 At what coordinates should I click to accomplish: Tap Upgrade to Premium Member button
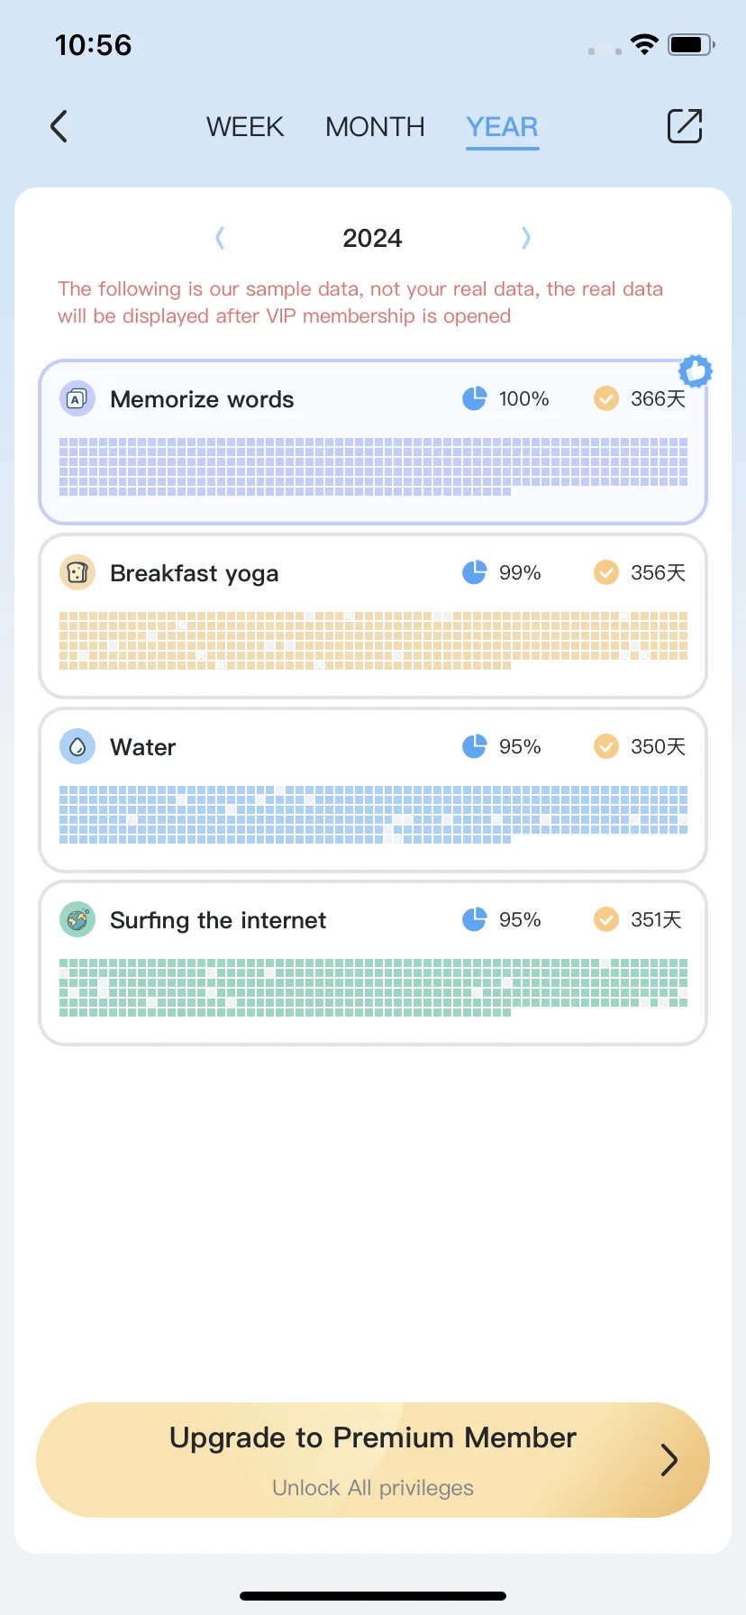click(373, 1459)
